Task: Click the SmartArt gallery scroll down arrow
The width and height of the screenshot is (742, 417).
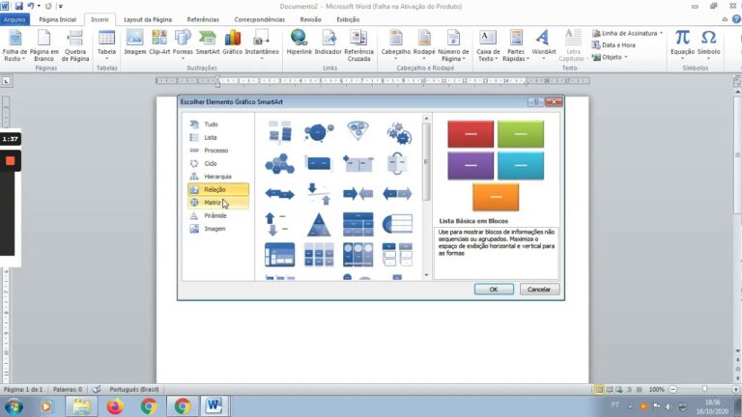Action: (x=426, y=275)
